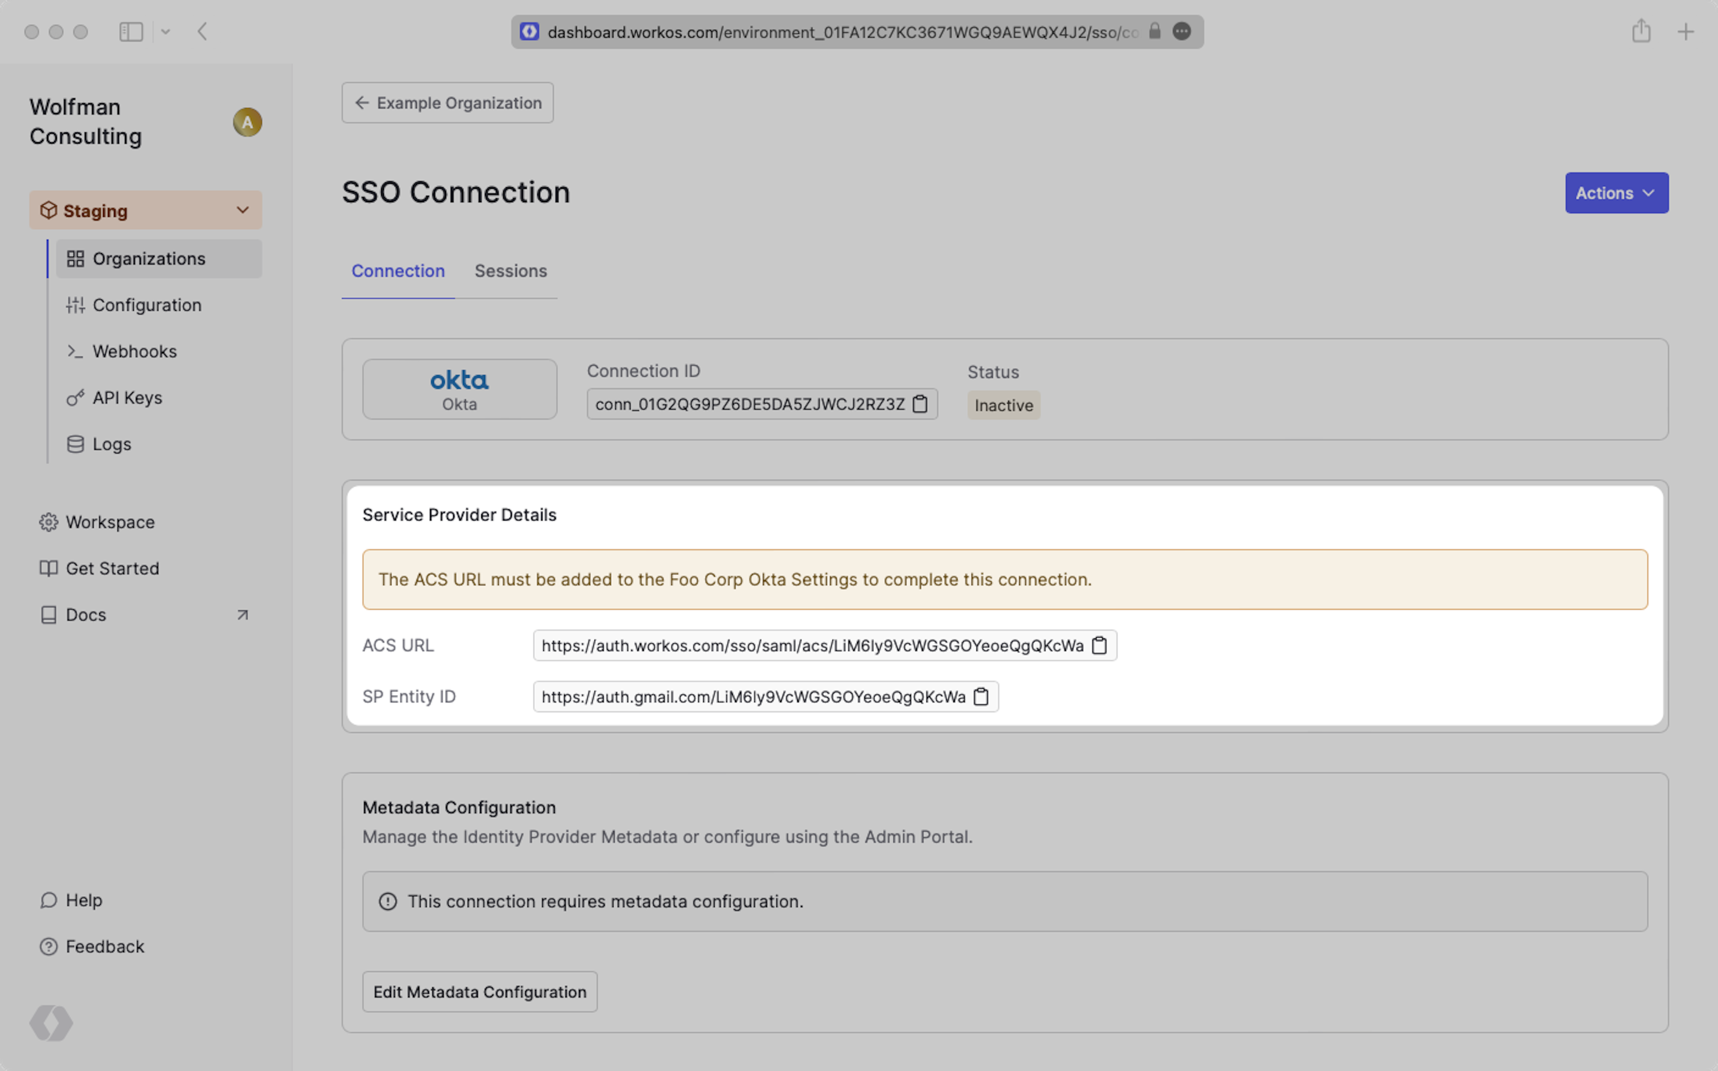Viewport: 1718px width, 1071px height.
Task: Select the Connection tab
Action: point(397,271)
